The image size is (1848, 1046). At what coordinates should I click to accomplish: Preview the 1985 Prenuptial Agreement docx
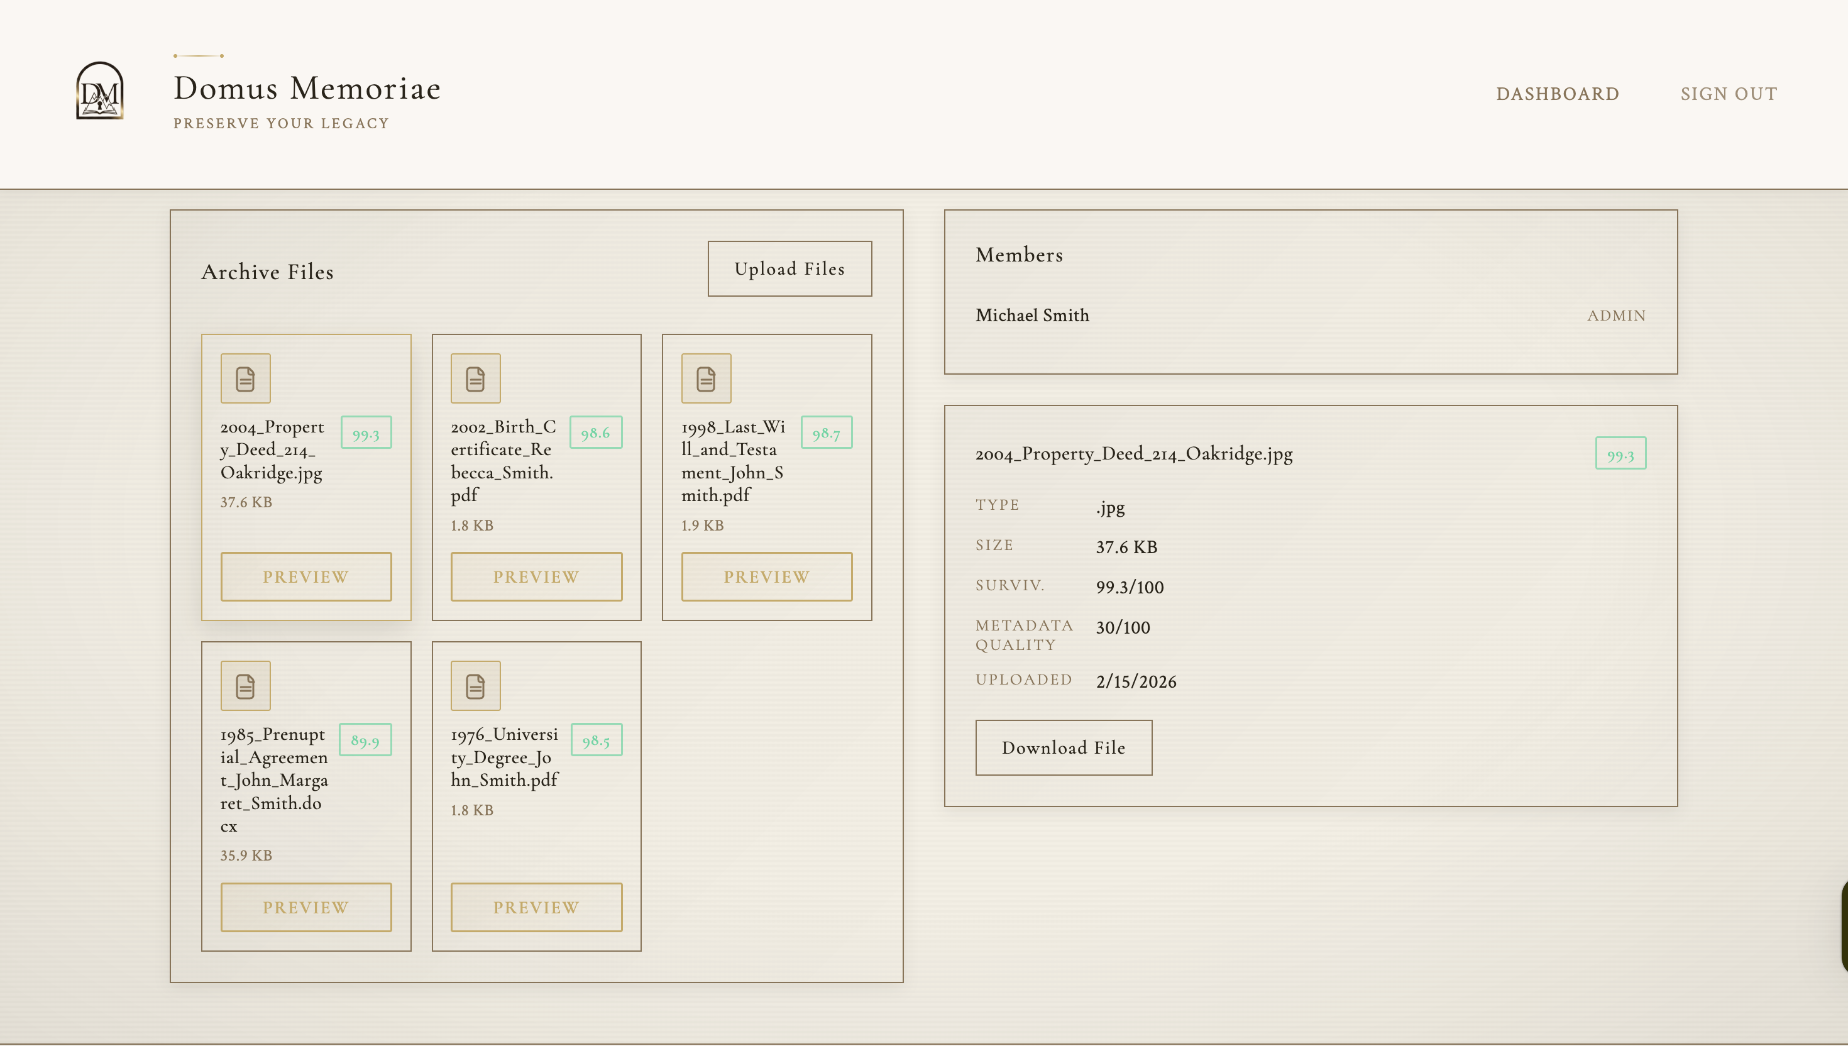[305, 906]
